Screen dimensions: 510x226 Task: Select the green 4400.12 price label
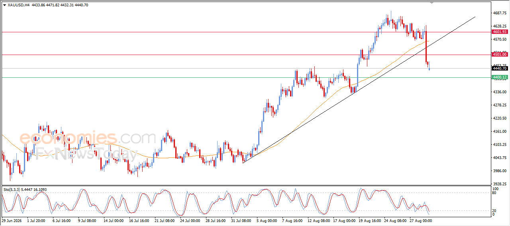pos(499,77)
